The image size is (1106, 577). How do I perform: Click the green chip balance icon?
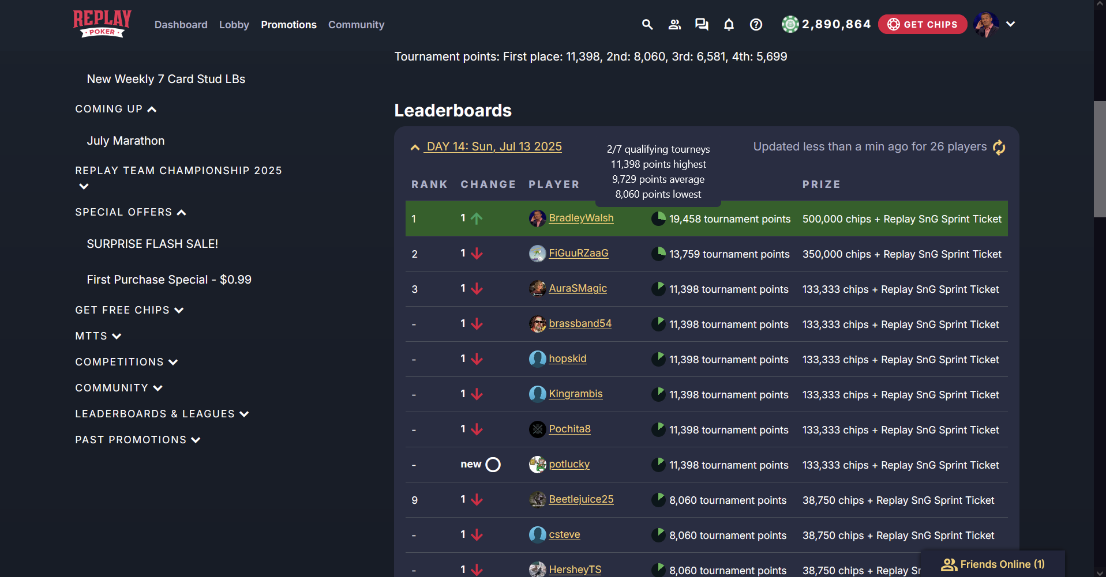[x=790, y=24]
